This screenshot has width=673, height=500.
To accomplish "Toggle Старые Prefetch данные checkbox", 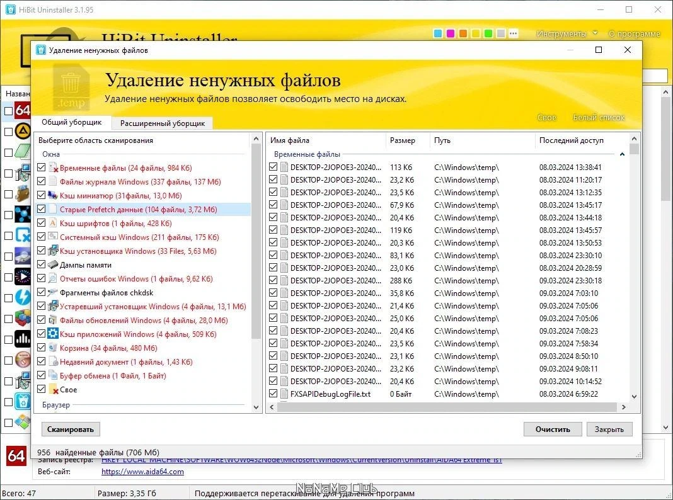I will [41, 209].
